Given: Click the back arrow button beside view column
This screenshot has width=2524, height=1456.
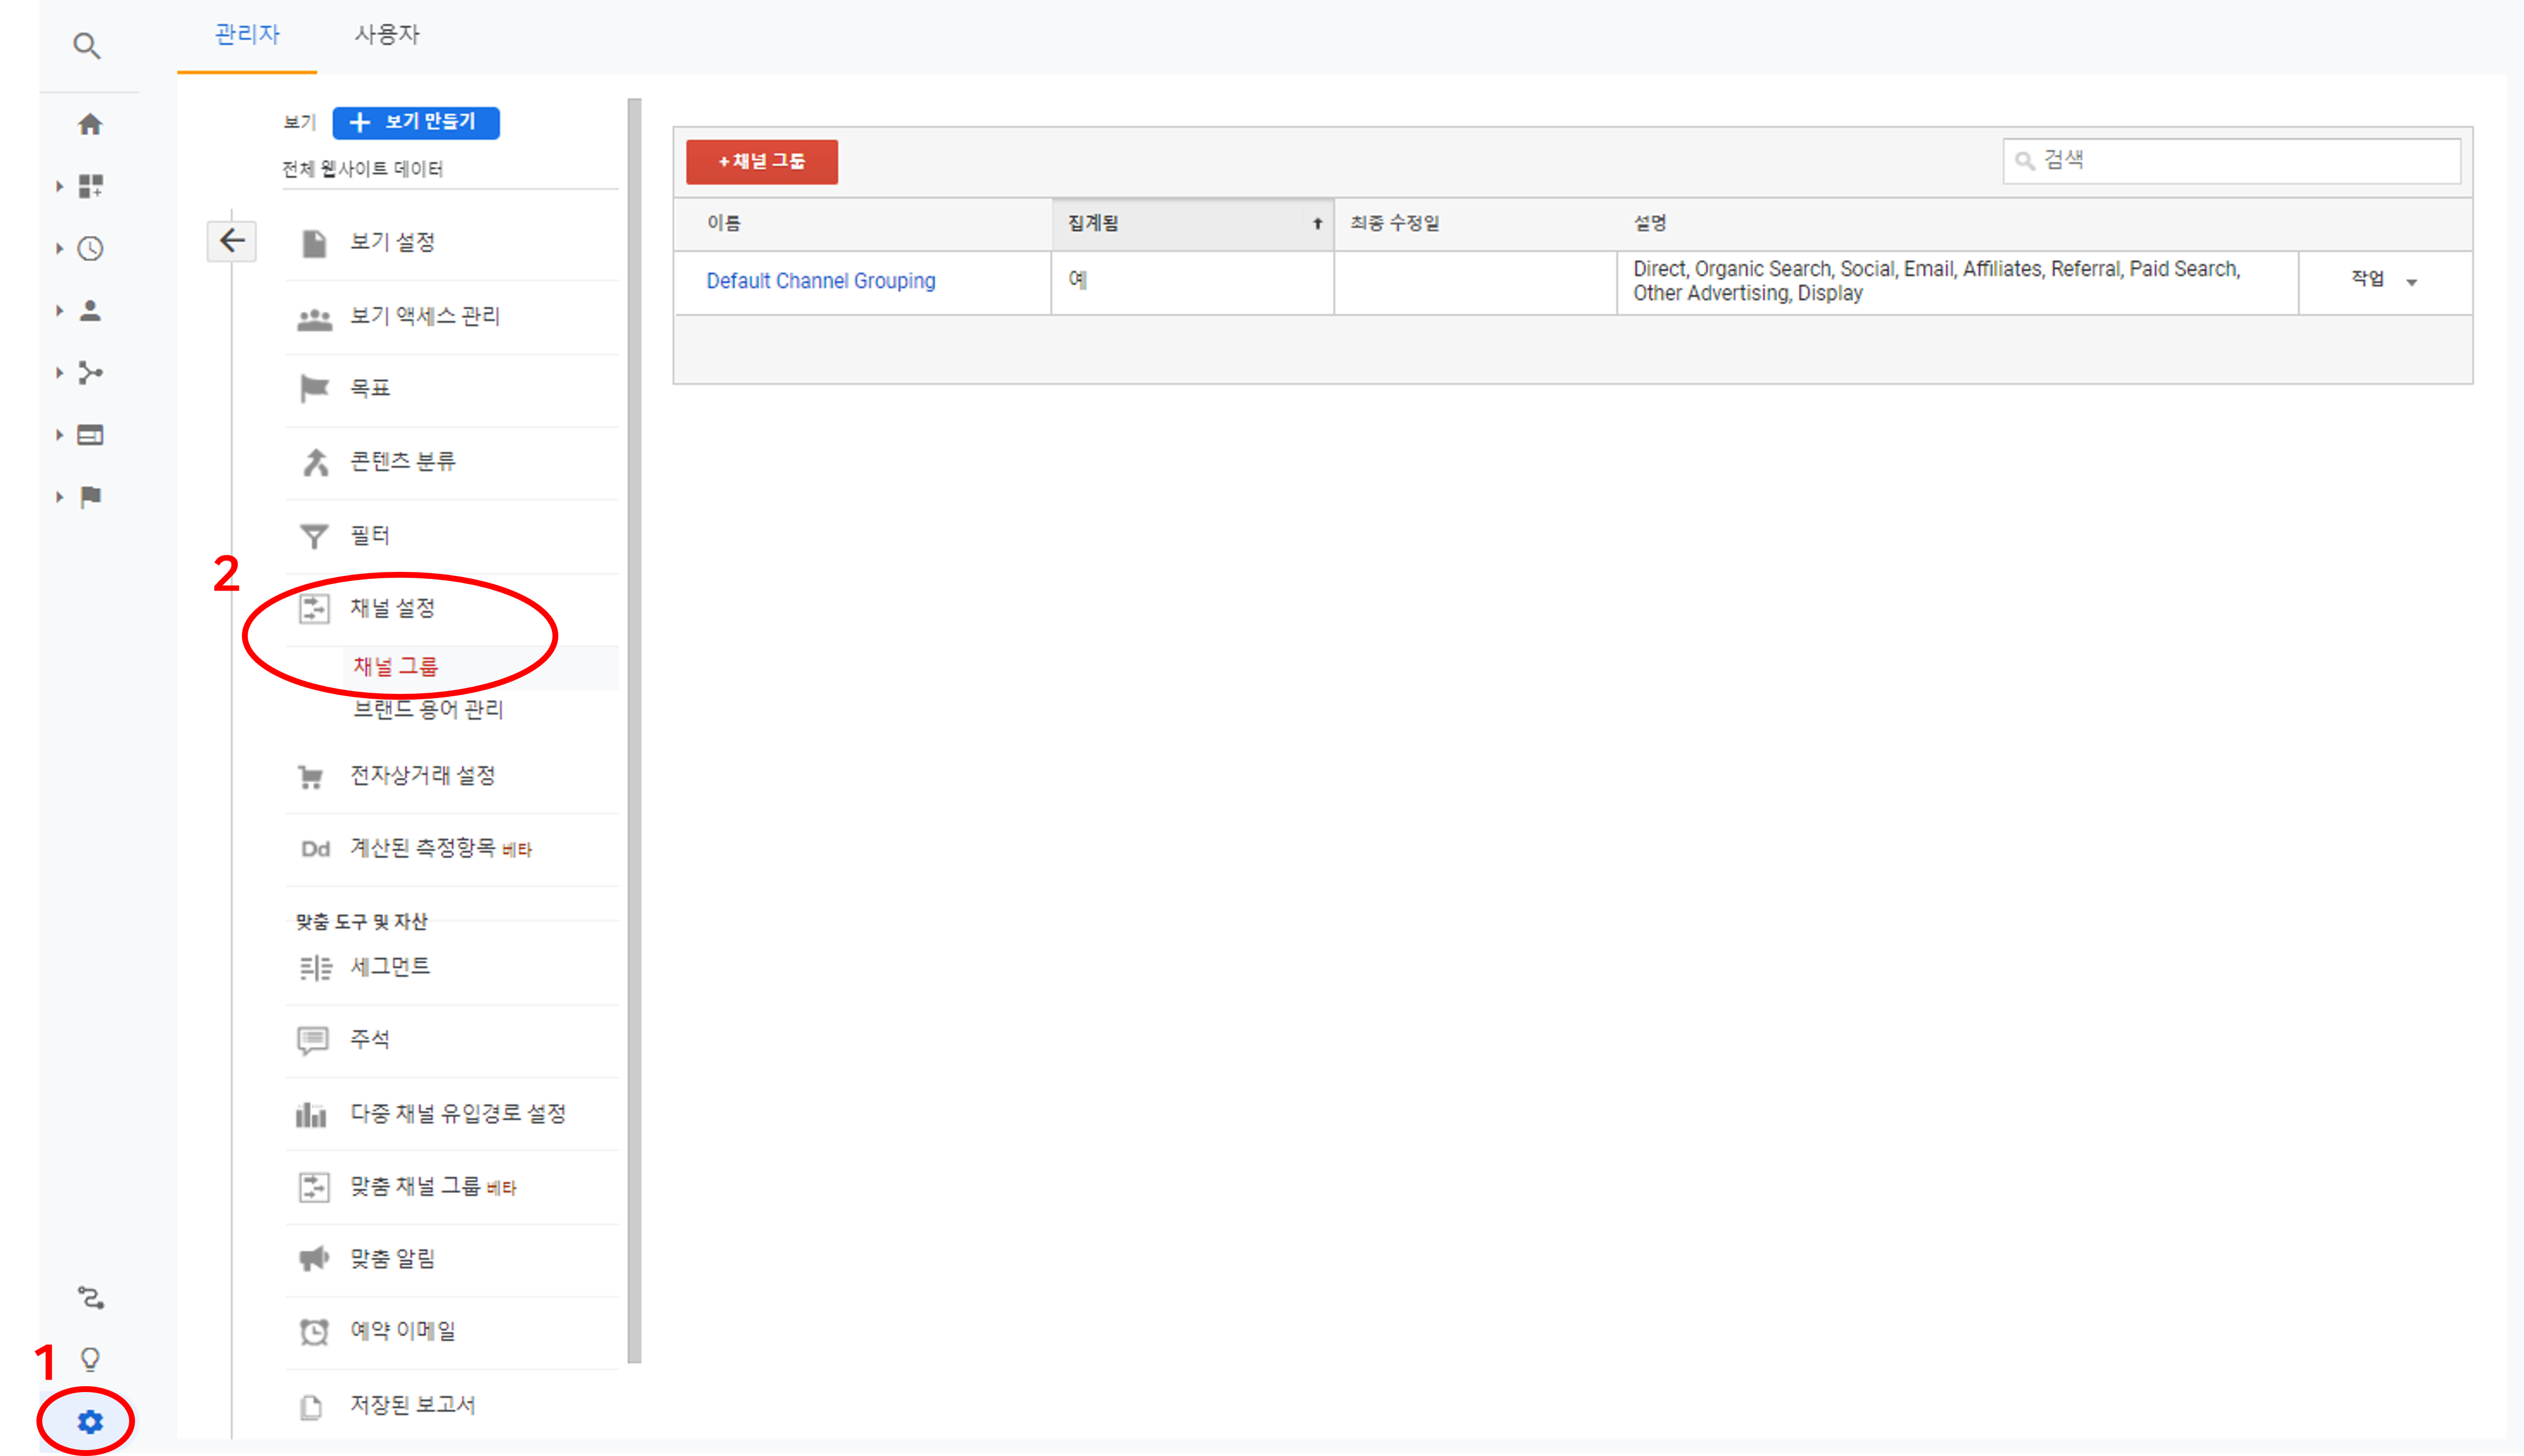Looking at the screenshot, I should point(232,241).
